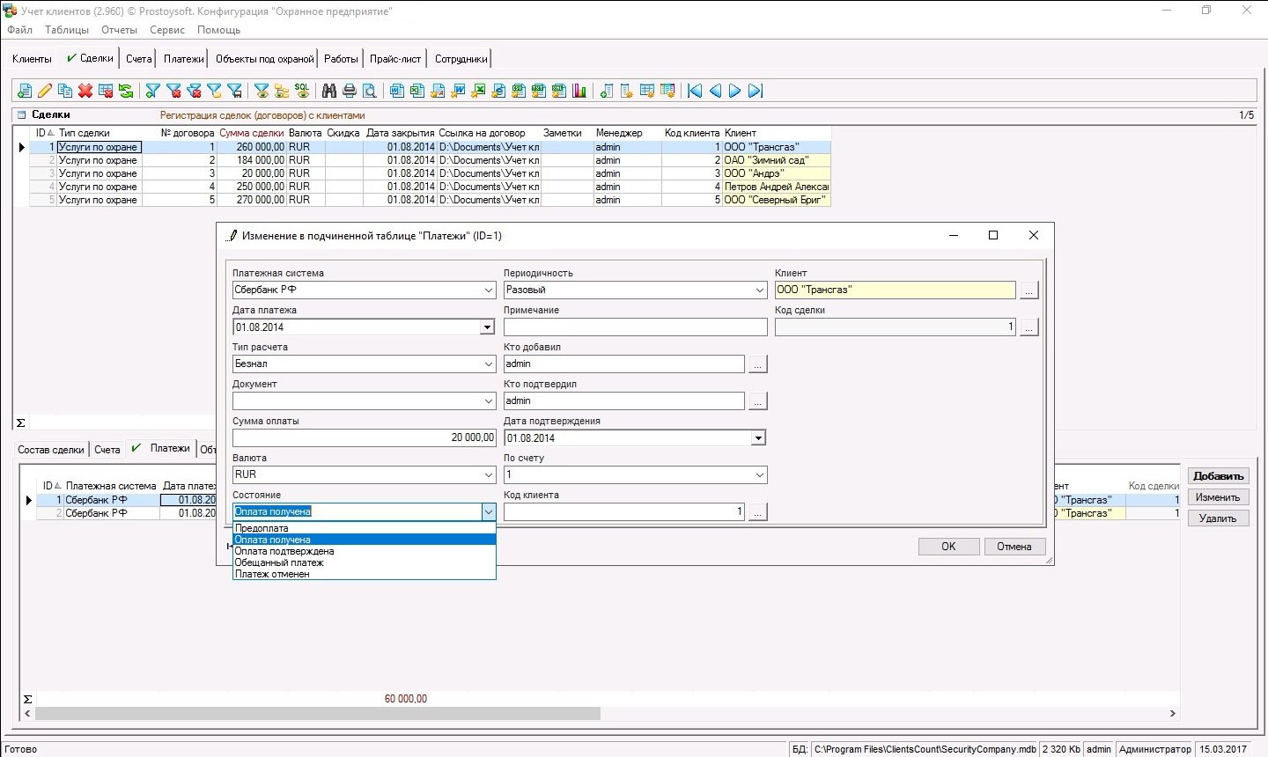Expand the Платежная система dropdown

click(x=489, y=290)
